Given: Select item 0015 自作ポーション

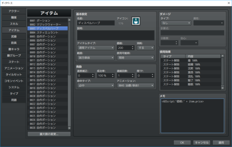Looking at the screenshot, I should pyautogui.click(x=47, y=76).
